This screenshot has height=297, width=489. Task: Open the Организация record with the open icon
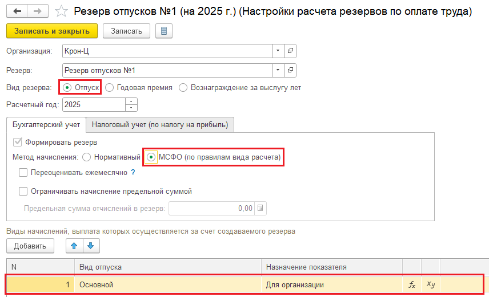click(x=290, y=51)
